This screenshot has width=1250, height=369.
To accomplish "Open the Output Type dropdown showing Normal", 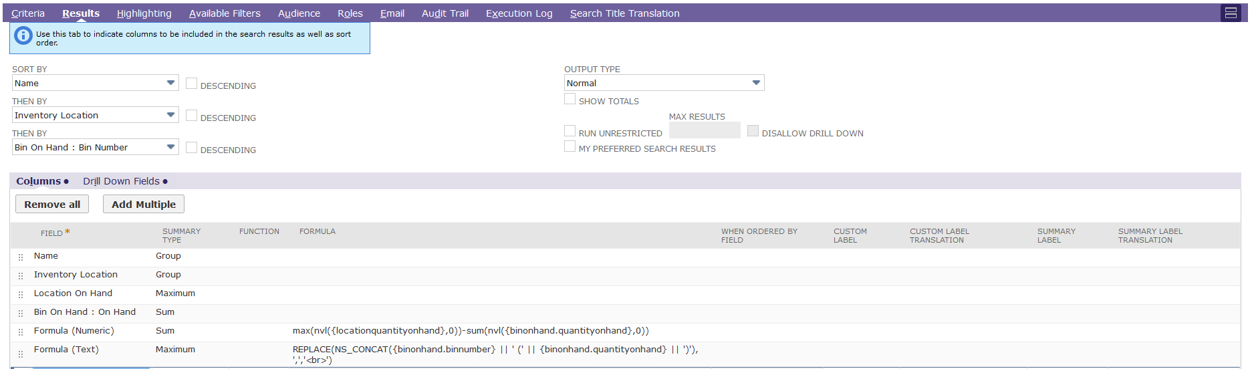I will coord(664,83).
